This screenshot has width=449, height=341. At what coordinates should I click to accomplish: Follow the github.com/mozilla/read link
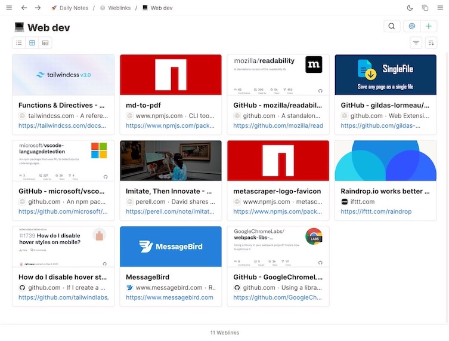278,125
